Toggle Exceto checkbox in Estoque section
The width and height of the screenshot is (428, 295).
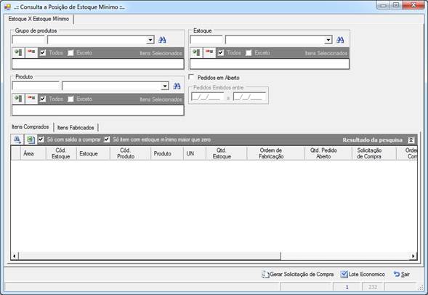(x=249, y=52)
